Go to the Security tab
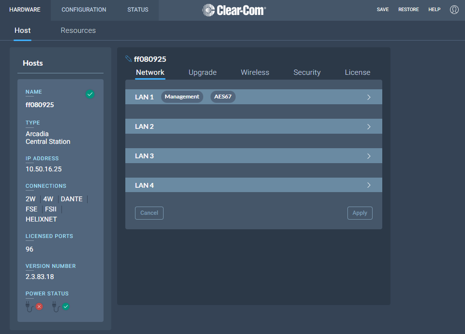The height and width of the screenshot is (334, 465). (x=307, y=72)
